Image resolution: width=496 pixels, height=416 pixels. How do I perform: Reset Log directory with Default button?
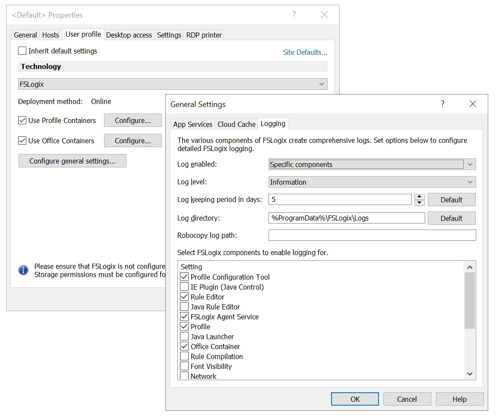click(451, 218)
